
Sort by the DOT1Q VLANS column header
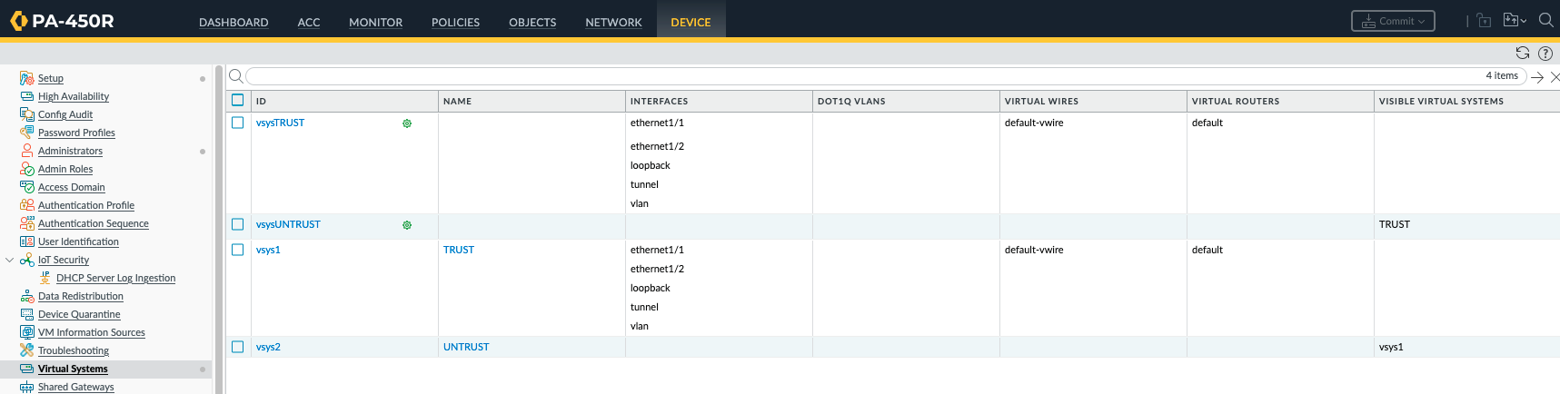[851, 101]
